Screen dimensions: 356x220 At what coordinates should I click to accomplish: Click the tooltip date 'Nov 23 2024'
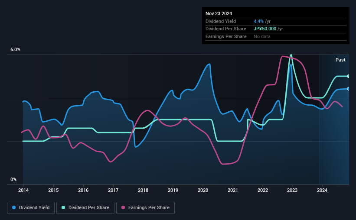(x=219, y=13)
